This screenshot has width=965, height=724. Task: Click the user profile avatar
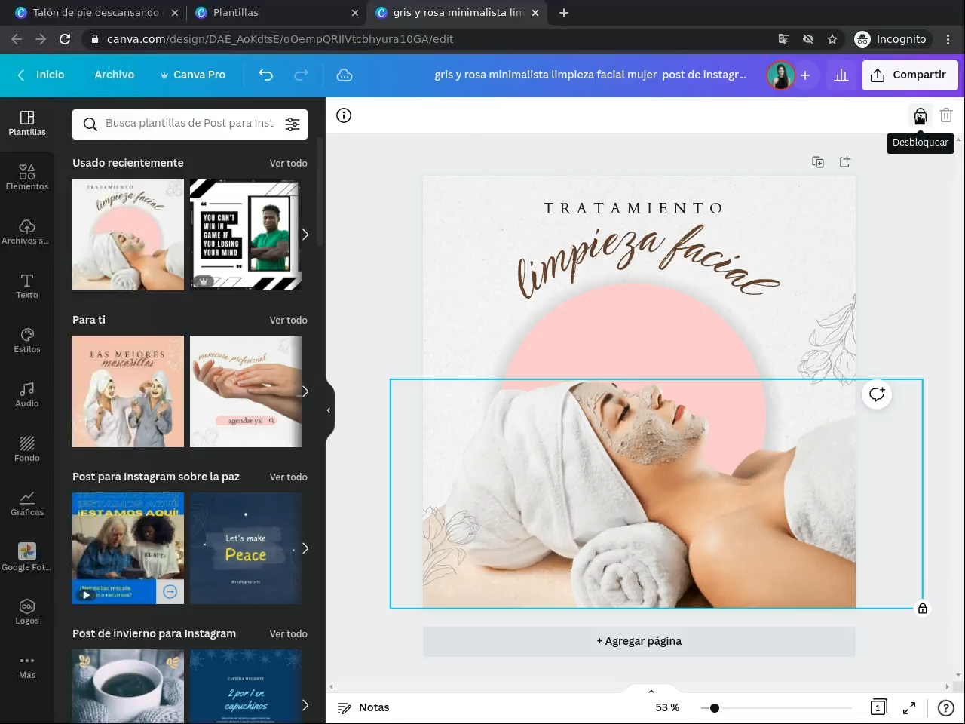click(780, 75)
